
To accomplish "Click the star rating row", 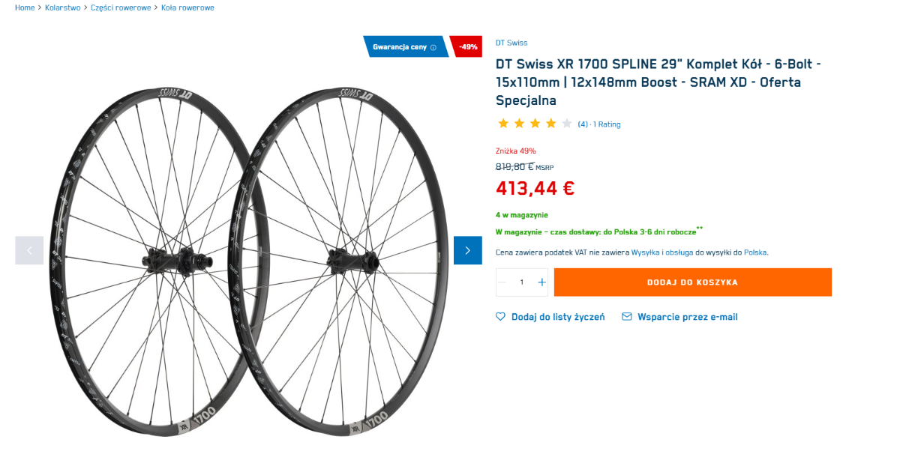I will click(x=535, y=124).
